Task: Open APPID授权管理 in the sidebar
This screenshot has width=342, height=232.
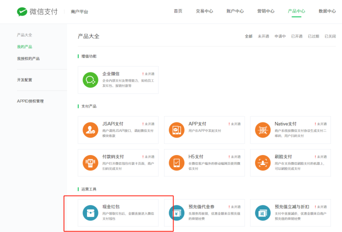Action: coord(30,101)
